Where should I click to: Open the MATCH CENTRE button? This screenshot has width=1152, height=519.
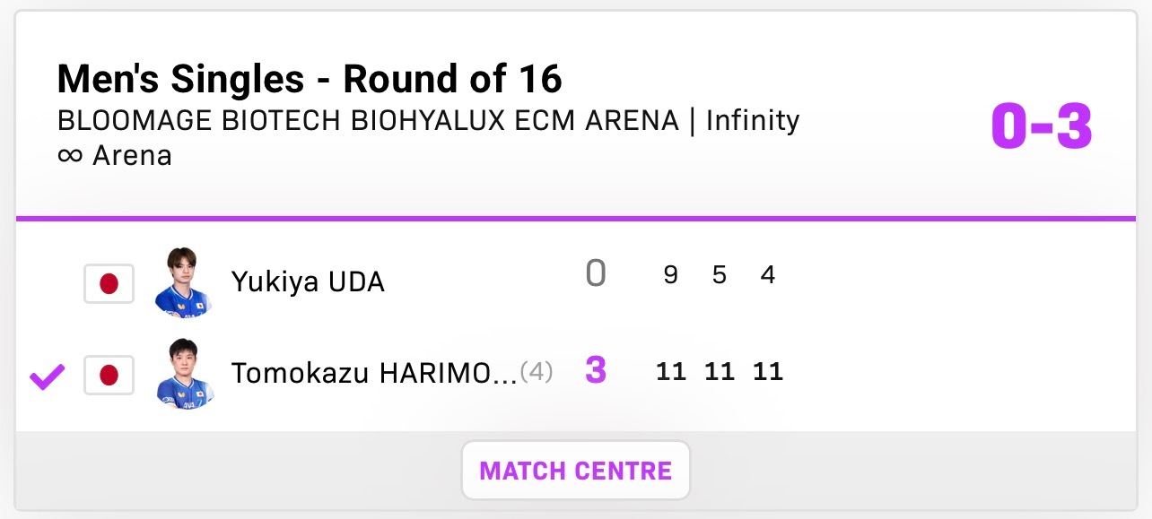pos(575,471)
